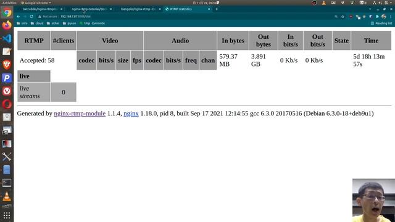Click the live streams count 0

pyautogui.click(x=64, y=92)
